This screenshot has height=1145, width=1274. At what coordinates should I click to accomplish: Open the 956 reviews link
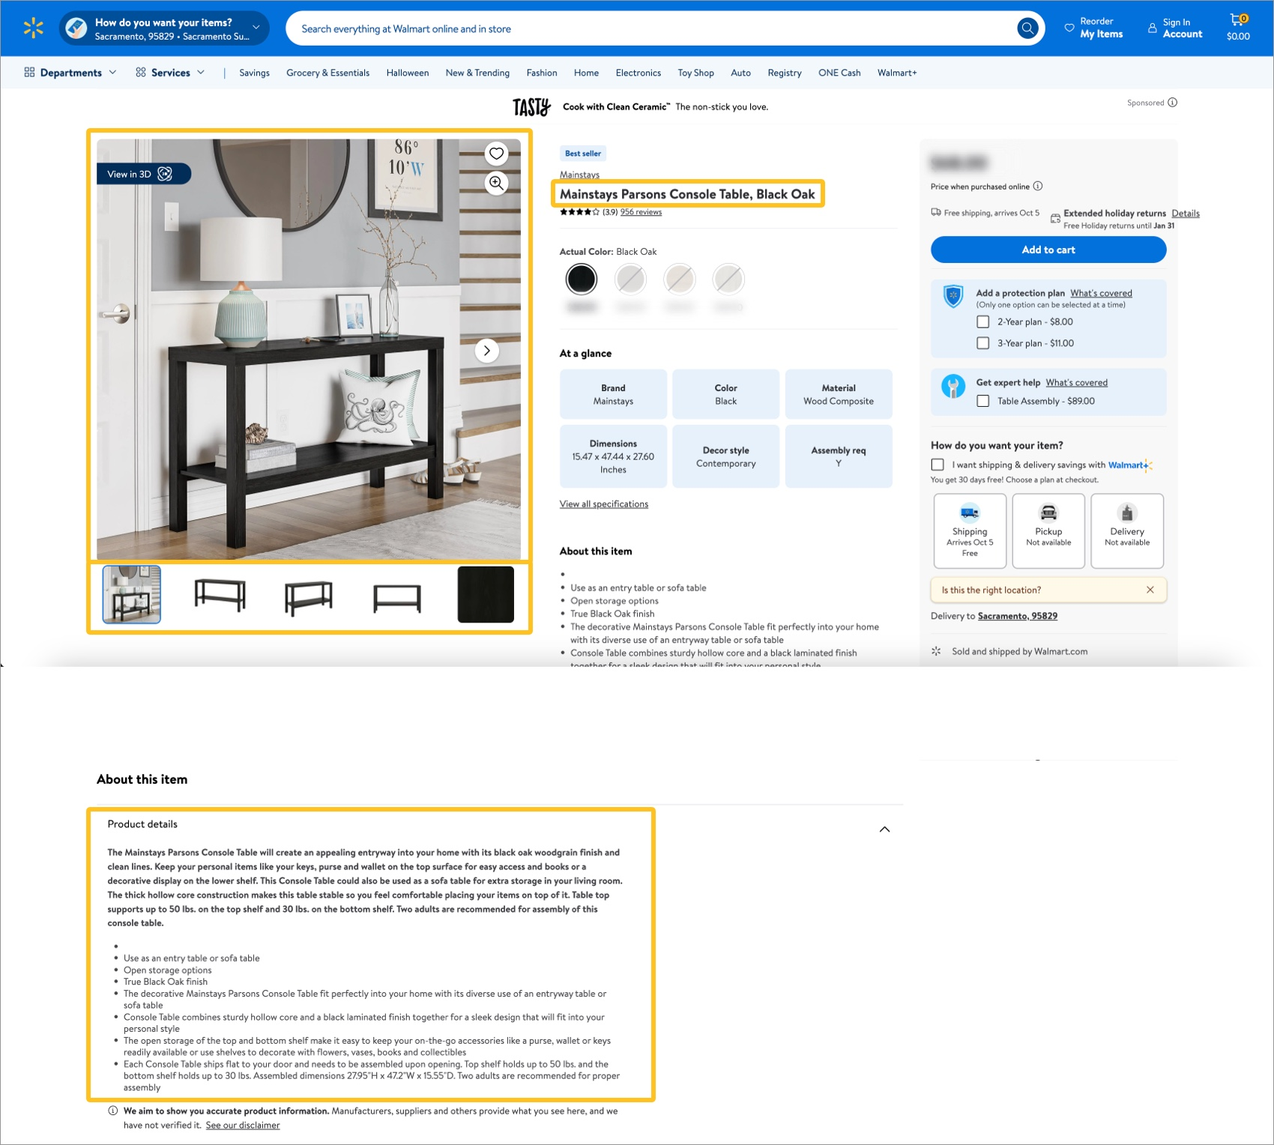click(x=641, y=212)
